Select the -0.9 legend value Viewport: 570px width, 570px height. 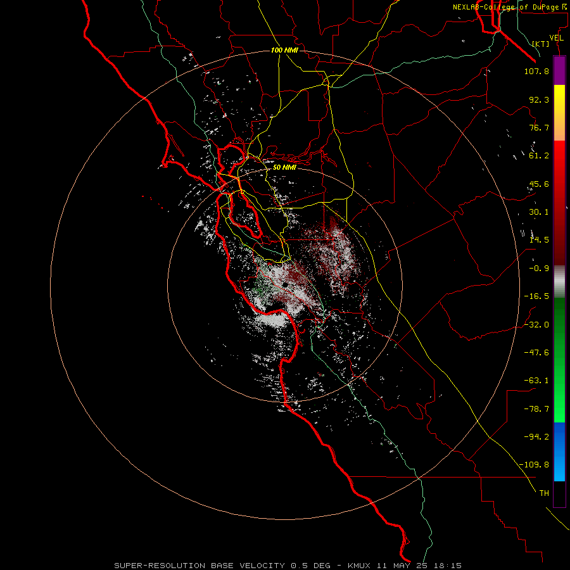click(539, 269)
